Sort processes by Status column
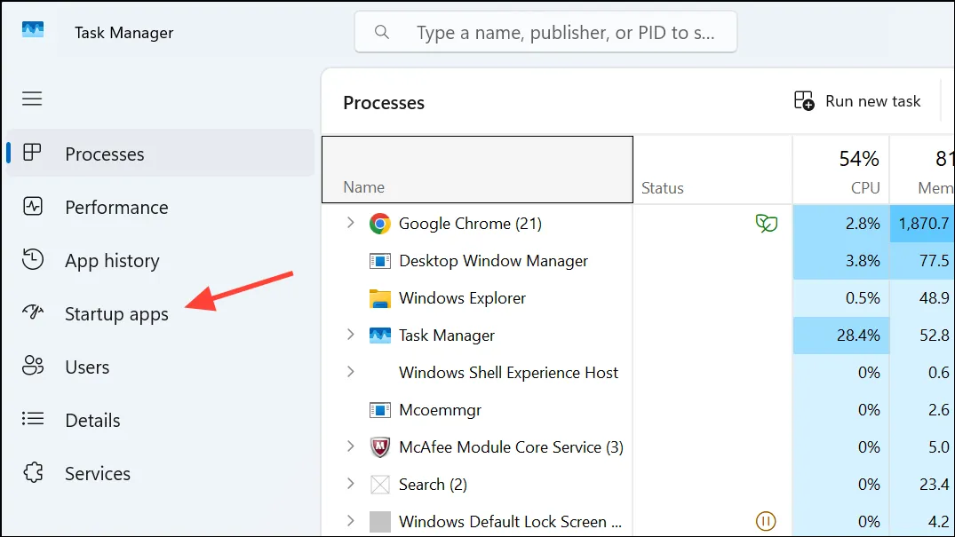The height and width of the screenshot is (537, 955). 712,170
